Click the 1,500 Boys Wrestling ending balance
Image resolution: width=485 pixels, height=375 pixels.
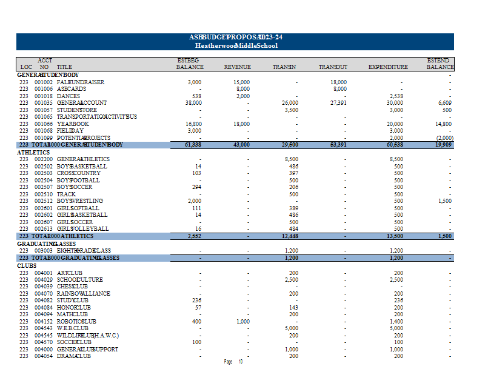445,201
